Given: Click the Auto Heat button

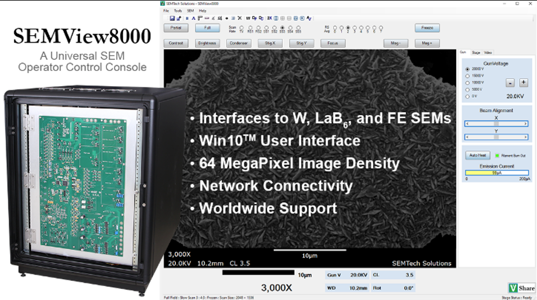Looking at the screenshot, I should coord(478,155).
